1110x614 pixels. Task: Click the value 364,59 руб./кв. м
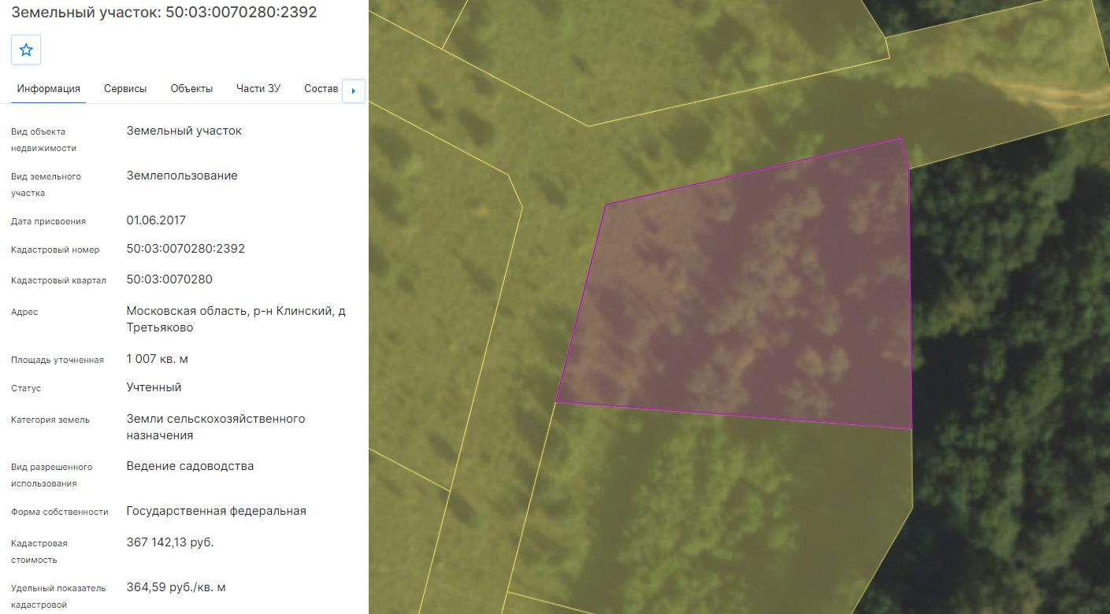(176, 587)
